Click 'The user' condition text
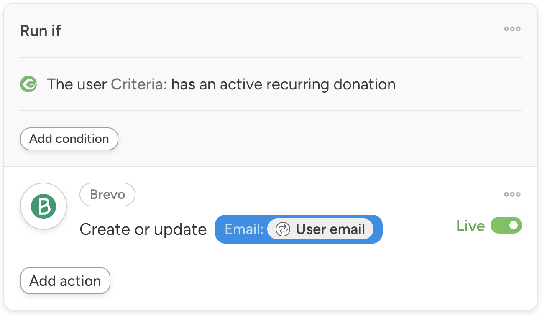 click(x=77, y=84)
